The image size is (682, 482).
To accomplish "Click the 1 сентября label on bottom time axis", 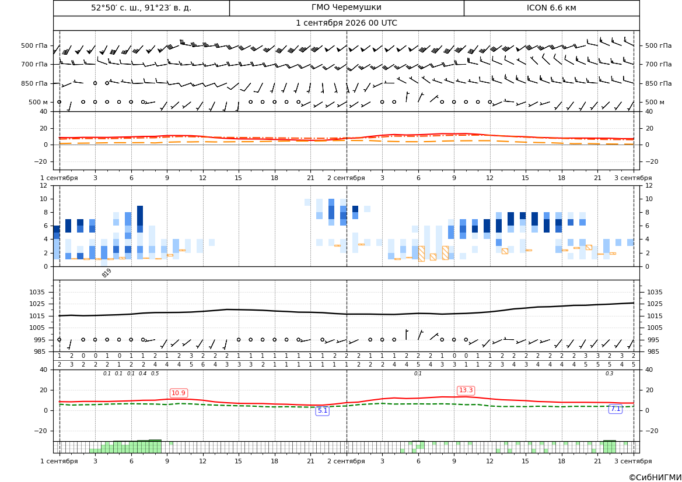I will click(x=59, y=461).
